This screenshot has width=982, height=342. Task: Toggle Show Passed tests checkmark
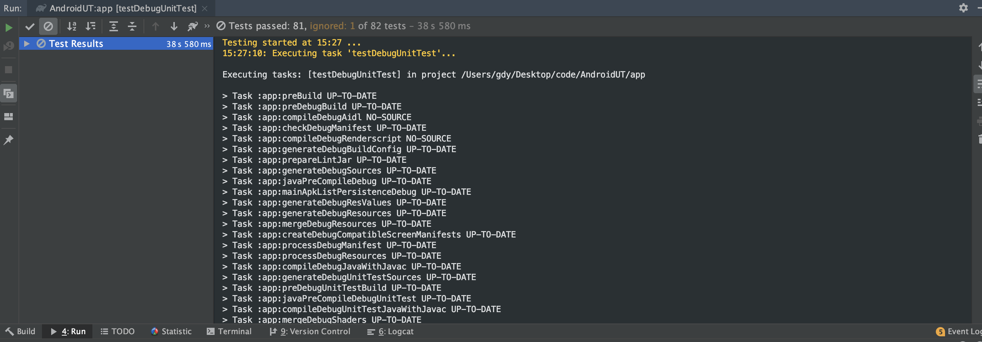coord(29,26)
